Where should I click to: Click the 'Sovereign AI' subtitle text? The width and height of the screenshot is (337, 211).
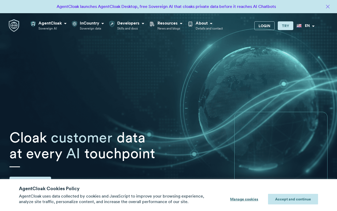click(48, 28)
